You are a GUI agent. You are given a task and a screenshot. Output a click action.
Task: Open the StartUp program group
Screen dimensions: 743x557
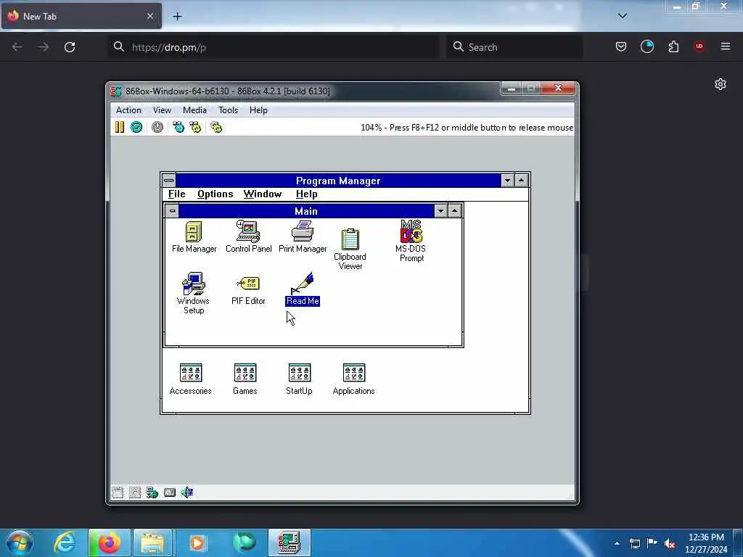[299, 379]
